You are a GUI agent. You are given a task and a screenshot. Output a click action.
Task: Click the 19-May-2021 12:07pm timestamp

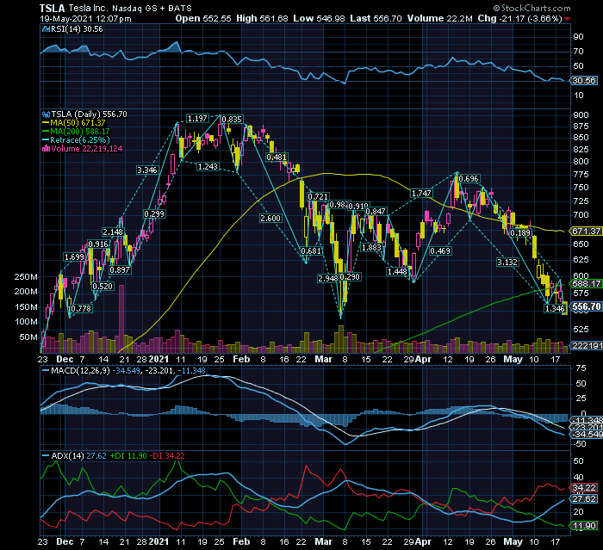(85, 18)
